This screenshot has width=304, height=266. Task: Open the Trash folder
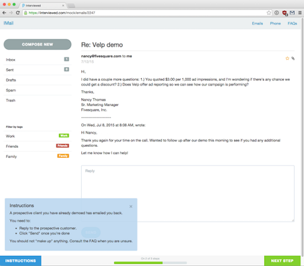(x=38, y=100)
